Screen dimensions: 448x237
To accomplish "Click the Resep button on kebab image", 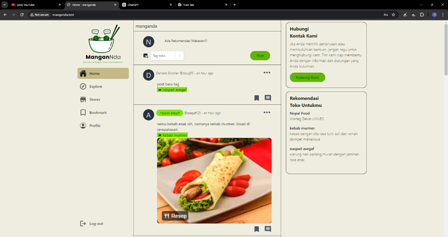I will [x=175, y=216].
